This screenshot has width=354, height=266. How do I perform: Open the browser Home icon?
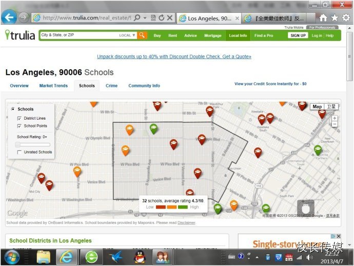coord(323,17)
